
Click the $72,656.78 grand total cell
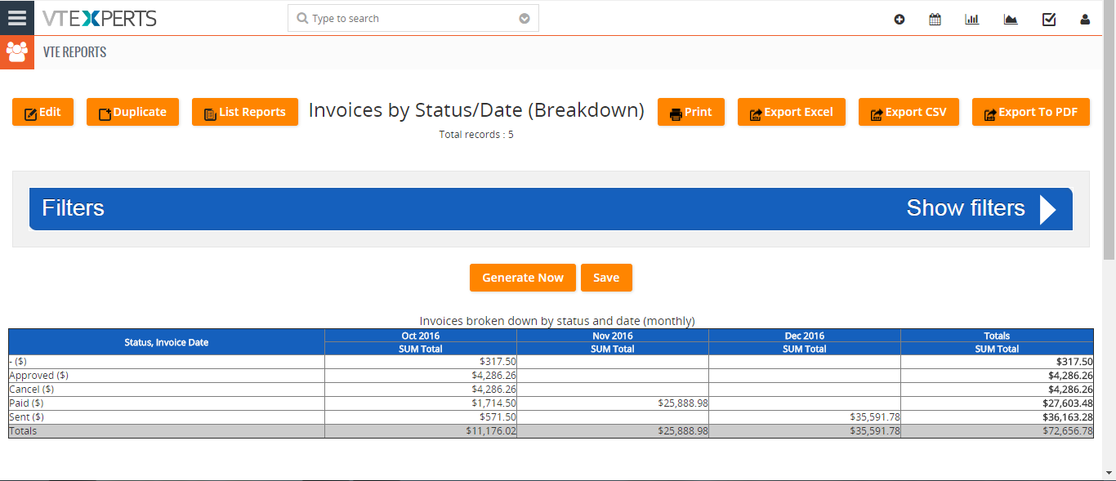tap(997, 431)
